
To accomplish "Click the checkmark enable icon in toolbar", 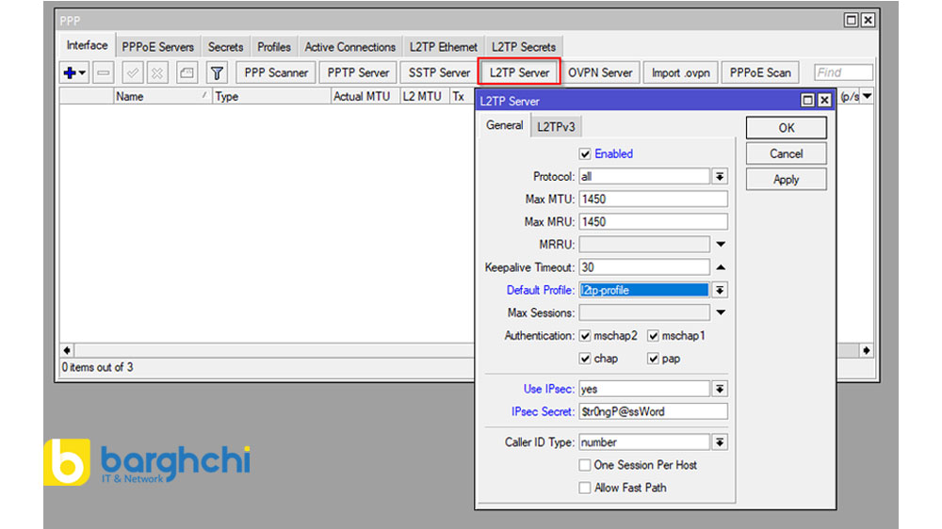I will (133, 72).
